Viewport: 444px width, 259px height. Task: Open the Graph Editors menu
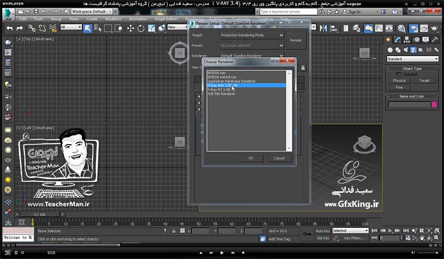coord(166,19)
